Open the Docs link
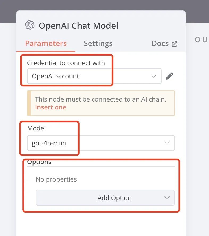The width and height of the screenshot is (209, 236). [x=160, y=44]
